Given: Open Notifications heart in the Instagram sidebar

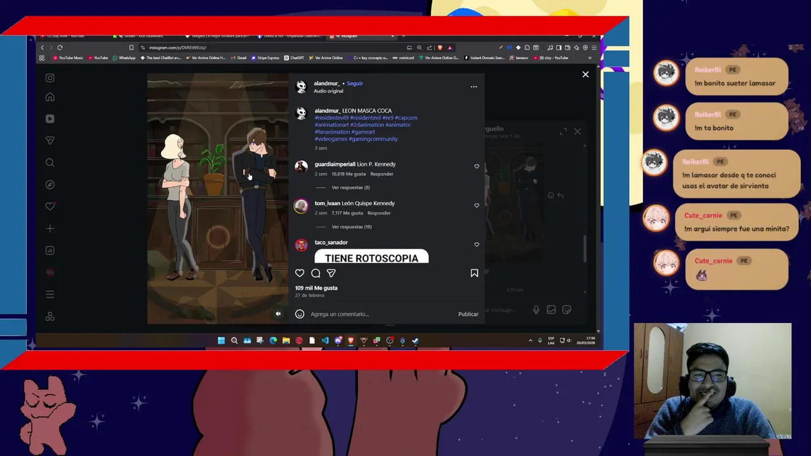Looking at the screenshot, I should (x=50, y=206).
